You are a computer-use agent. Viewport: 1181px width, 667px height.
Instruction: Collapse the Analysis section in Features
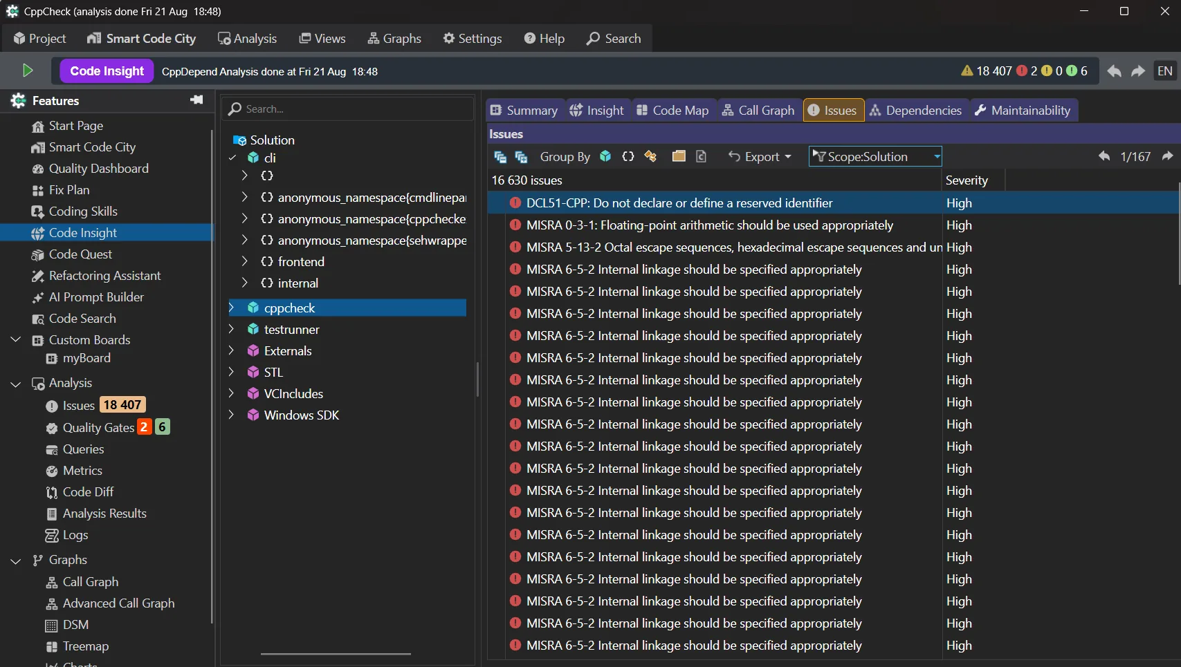pyautogui.click(x=16, y=384)
